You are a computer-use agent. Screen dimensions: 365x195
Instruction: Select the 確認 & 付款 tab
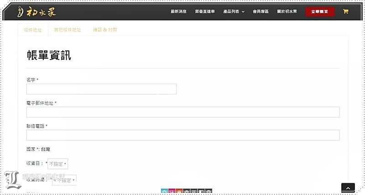(105, 30)
